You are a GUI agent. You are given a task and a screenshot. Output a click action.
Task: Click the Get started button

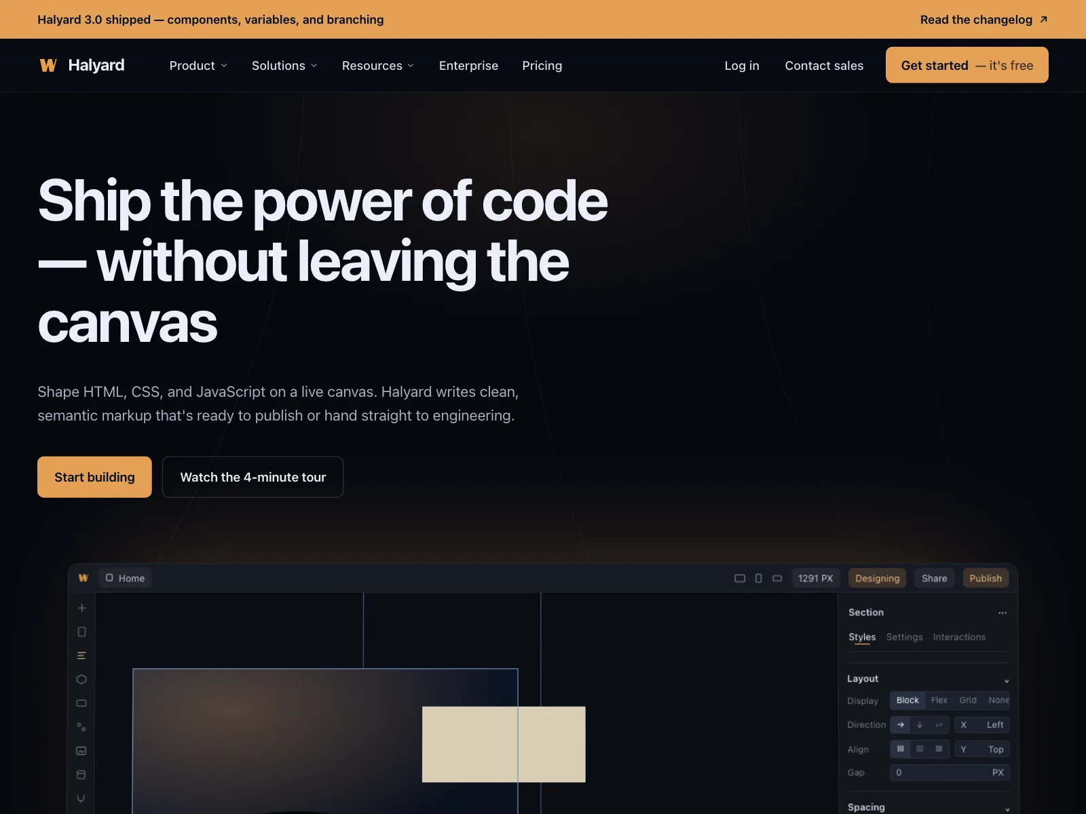(967, 65)
